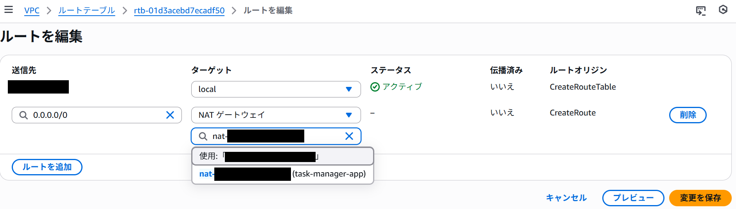Screen dimensions: 736x209
Task: Click the プレビュー button
Action: (633, 198)
